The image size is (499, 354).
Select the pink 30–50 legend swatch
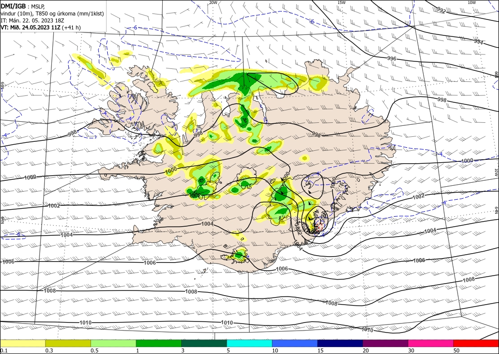click(x=431, y=343)
